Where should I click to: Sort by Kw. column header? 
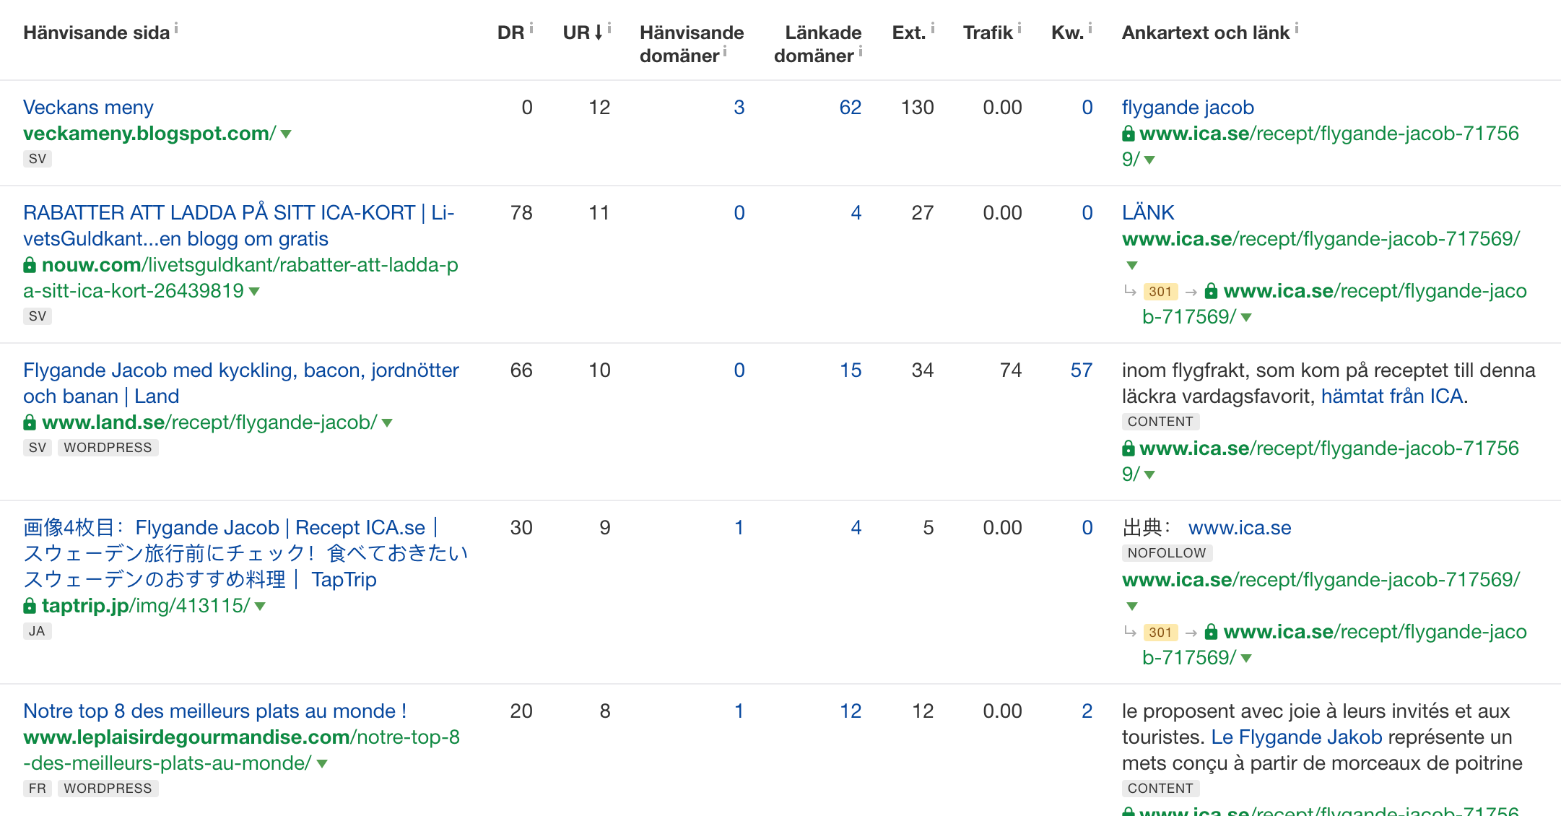click(x=1068, y=32)
